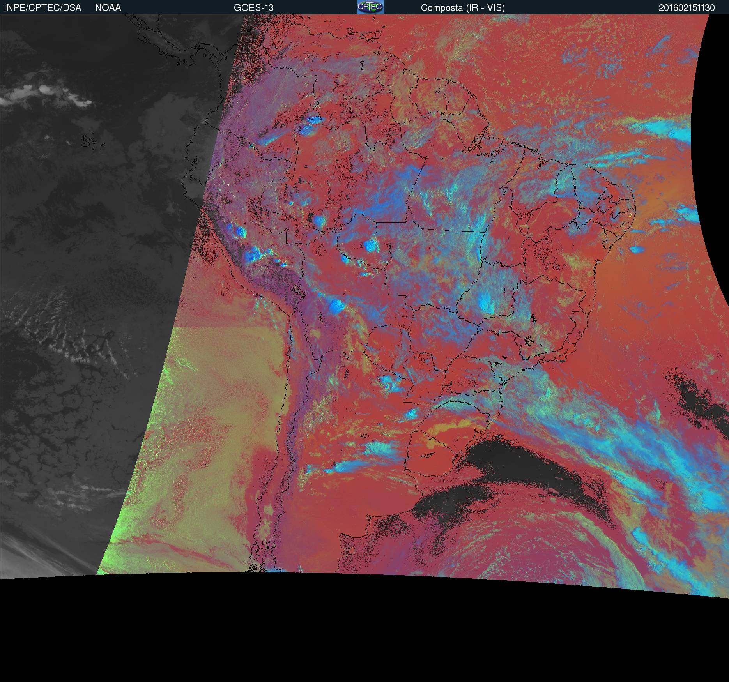Select the GOES-13 satellite label
The height and width of the screenshot is (682, 729).
click(x=253, y=8)
